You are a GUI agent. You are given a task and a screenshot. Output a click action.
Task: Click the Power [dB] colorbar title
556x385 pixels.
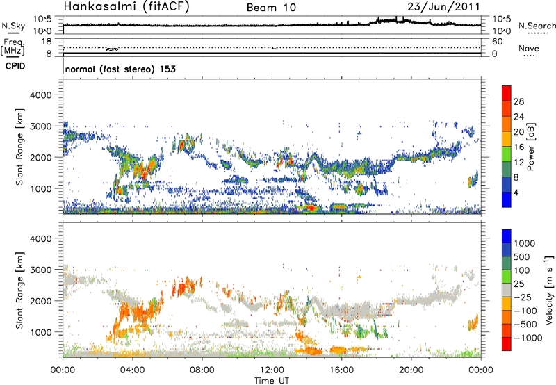point(531,147)
